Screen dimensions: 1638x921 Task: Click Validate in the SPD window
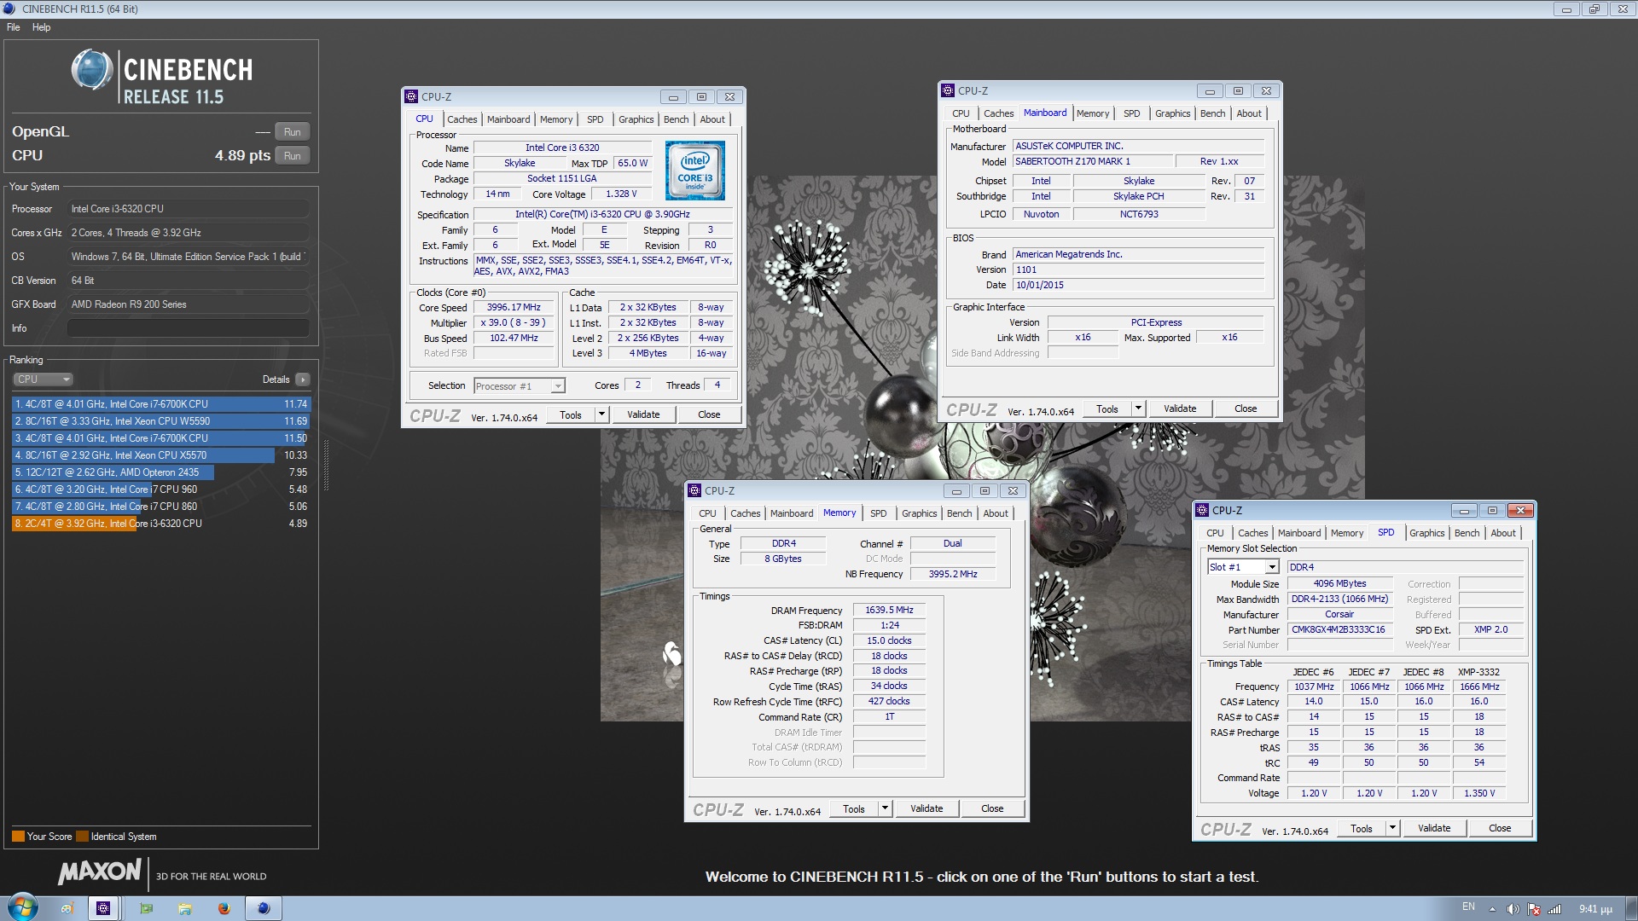pyautogui.click(x=1434, y=828)
